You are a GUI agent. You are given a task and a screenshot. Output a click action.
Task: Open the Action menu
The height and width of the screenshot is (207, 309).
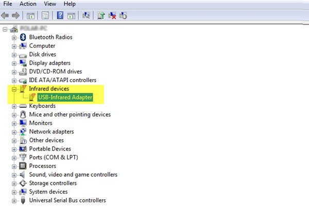point(28,4)
